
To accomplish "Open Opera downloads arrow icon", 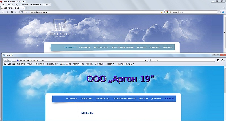I will (223, 12).
